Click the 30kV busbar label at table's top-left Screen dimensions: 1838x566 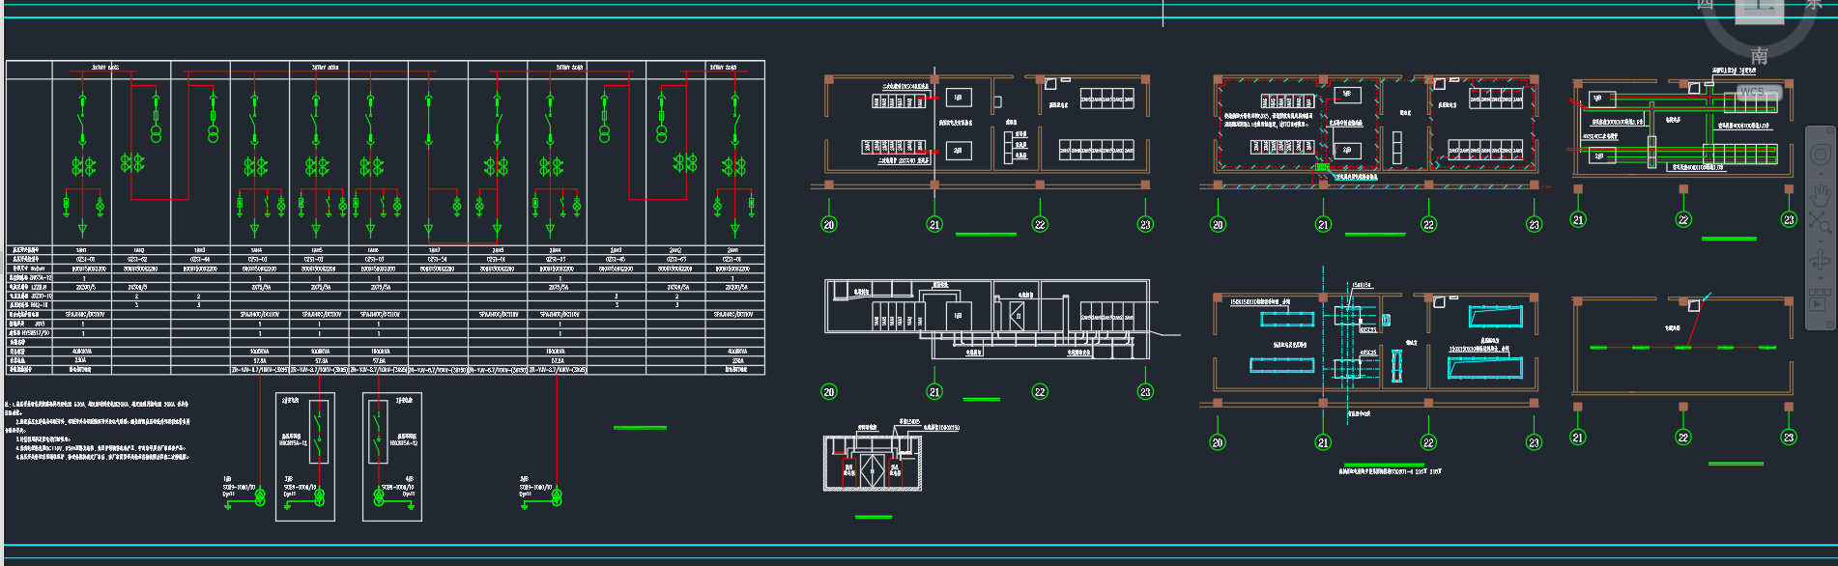(x=105, y=68)
